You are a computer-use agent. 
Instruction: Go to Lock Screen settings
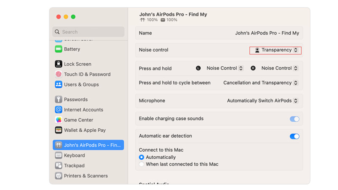(x=88, y=64)
